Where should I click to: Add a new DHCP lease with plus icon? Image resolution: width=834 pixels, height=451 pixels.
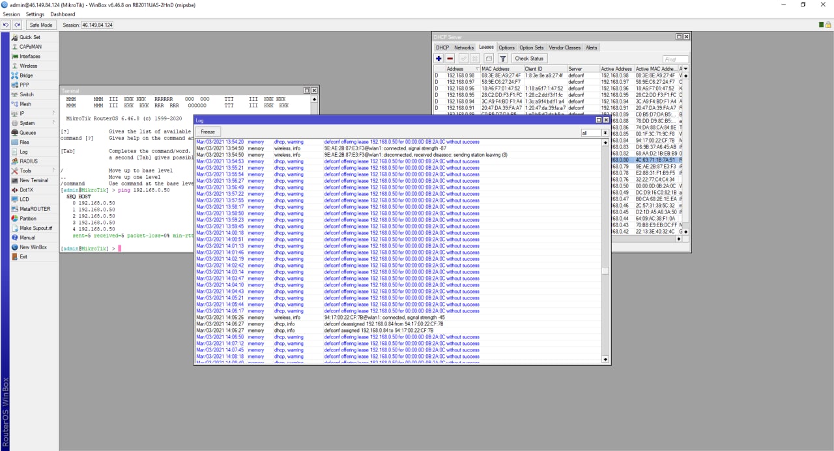click(439, 59)
